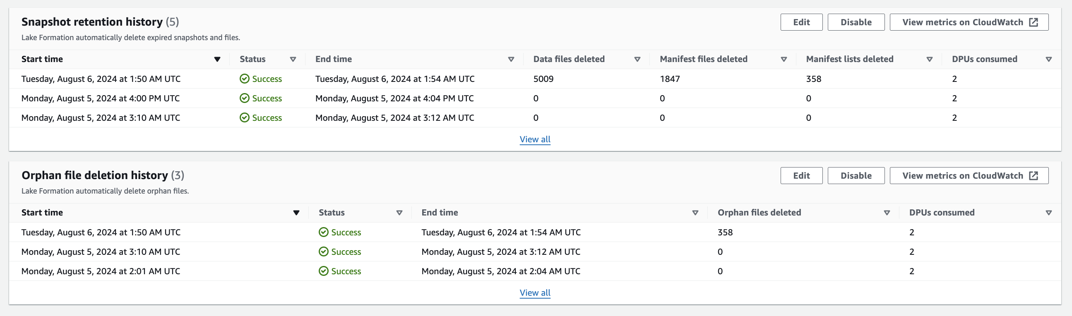Open View all for snapshot retention history
The width and height of the screenshot is (1072, 316).
point(535,139)
